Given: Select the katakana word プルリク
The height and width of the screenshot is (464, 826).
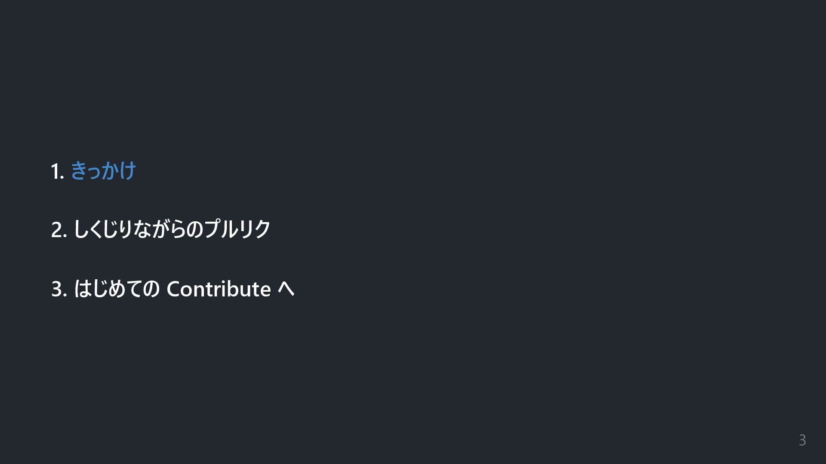Looking at the screenshot, I should (237, 229).
